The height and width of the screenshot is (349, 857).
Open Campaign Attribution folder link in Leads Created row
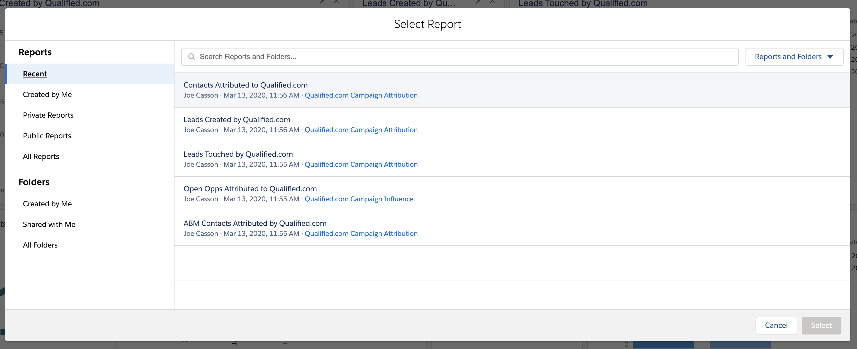click(361, 130)
